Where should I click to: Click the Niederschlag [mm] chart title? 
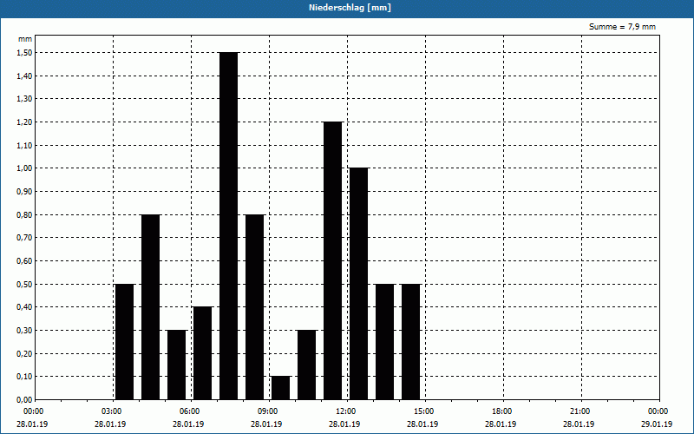[350, 8]
